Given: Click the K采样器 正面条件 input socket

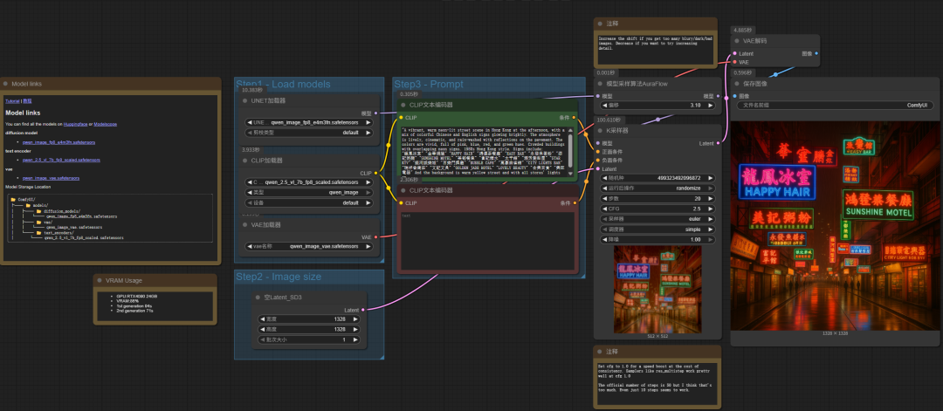Looking at the screenshot, I should click(597, 152).
